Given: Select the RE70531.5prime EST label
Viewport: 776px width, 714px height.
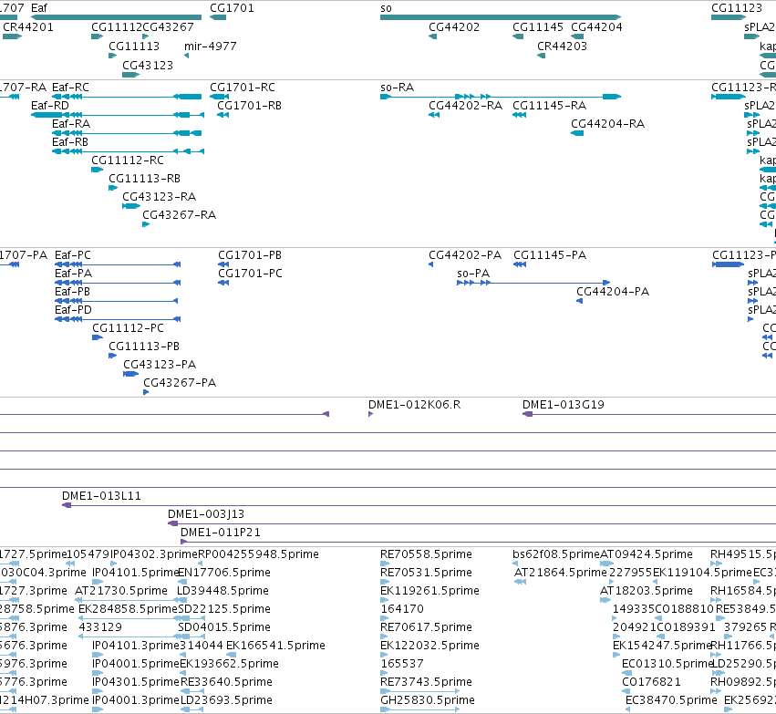Looking at the screenshot, I should pyautogui.click(x=426, y=573).
